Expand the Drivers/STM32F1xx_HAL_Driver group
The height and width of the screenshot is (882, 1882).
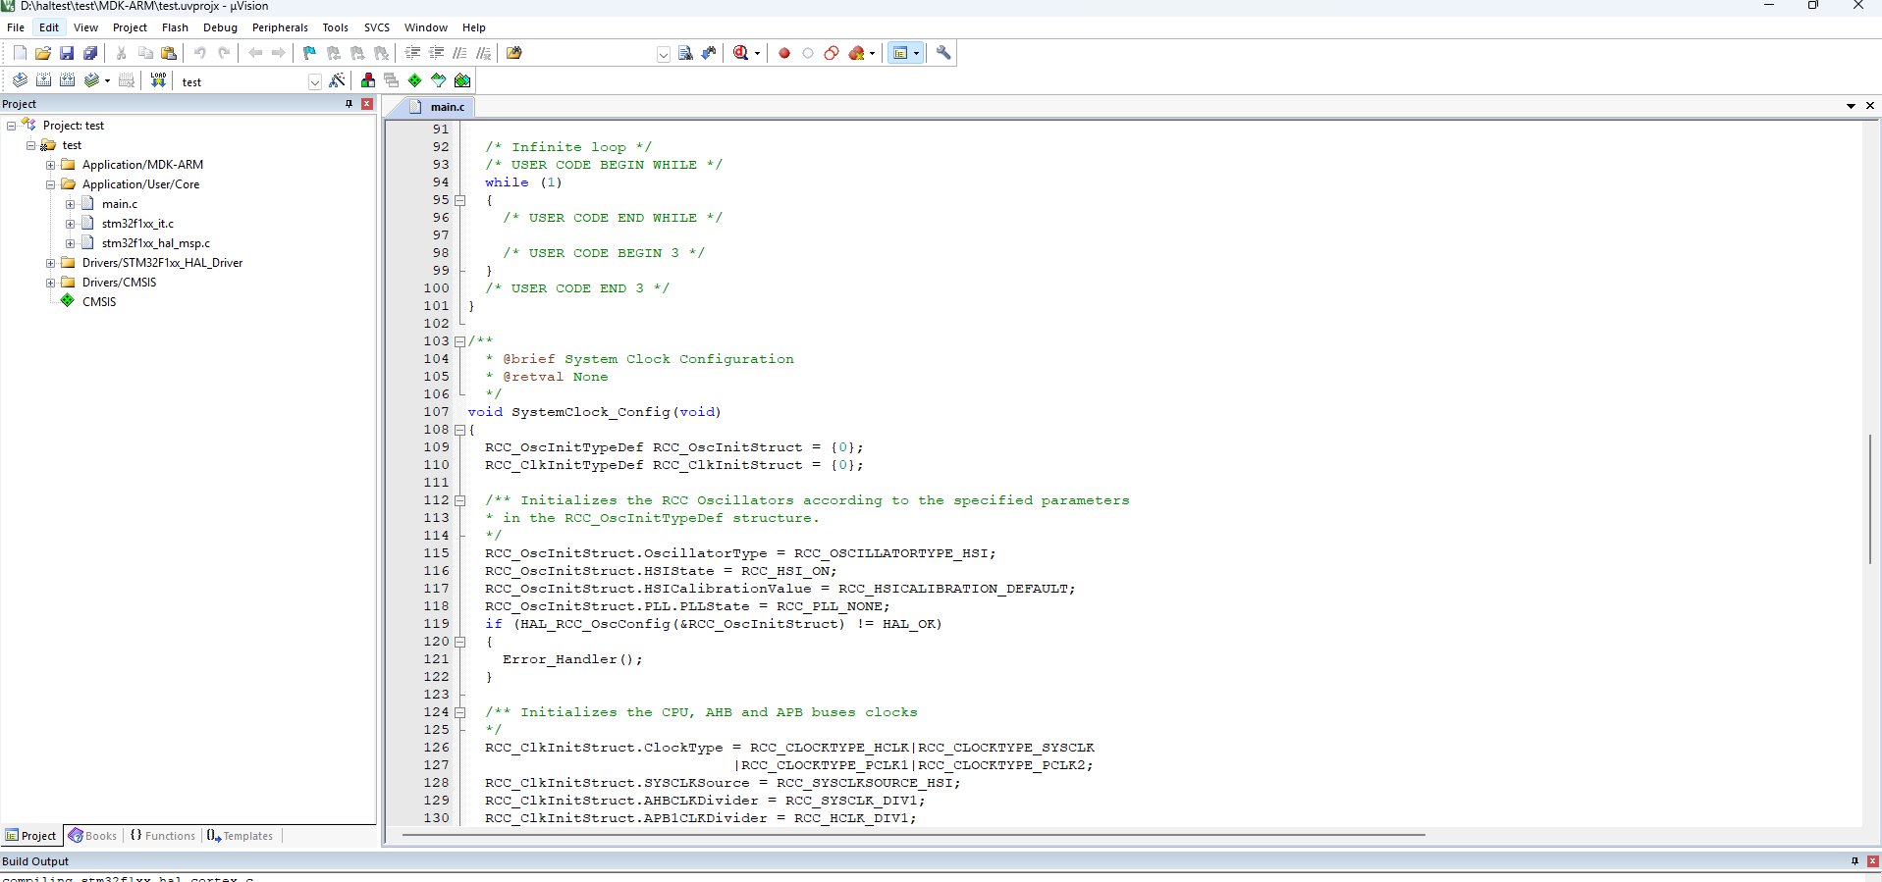tap(51, 263)
